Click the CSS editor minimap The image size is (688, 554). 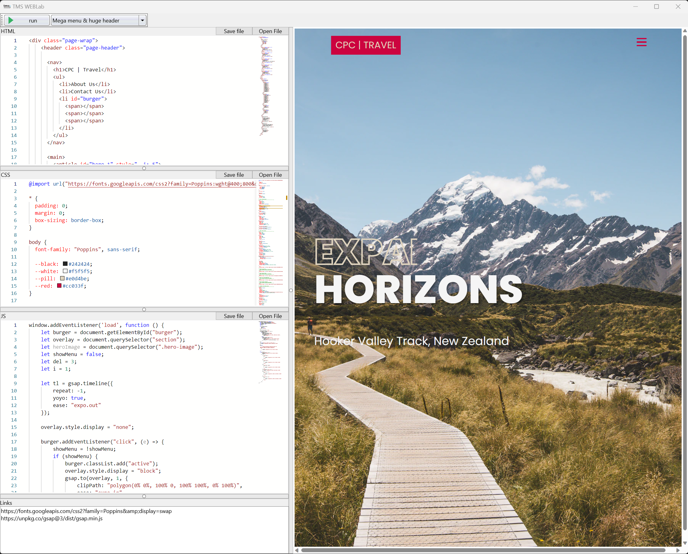pos(271,243)
